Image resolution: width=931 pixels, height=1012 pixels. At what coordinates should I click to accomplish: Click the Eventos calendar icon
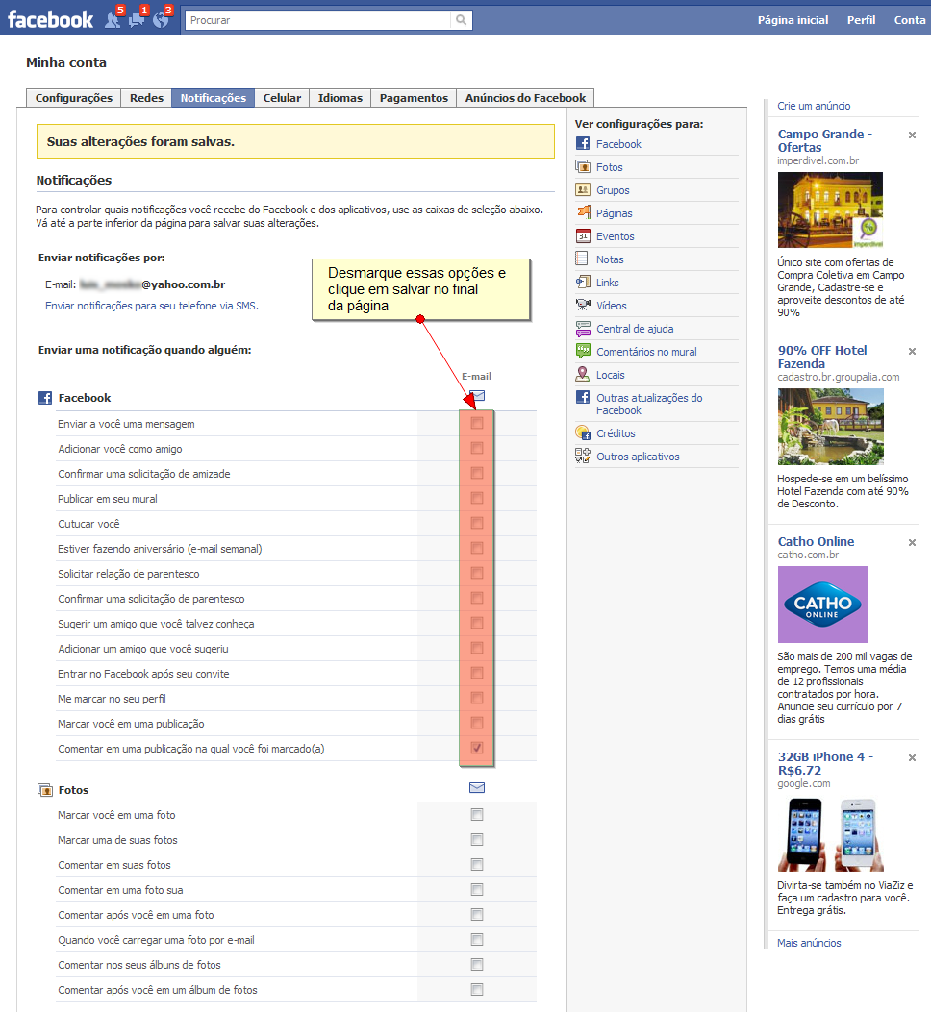[x=583, y=235]
